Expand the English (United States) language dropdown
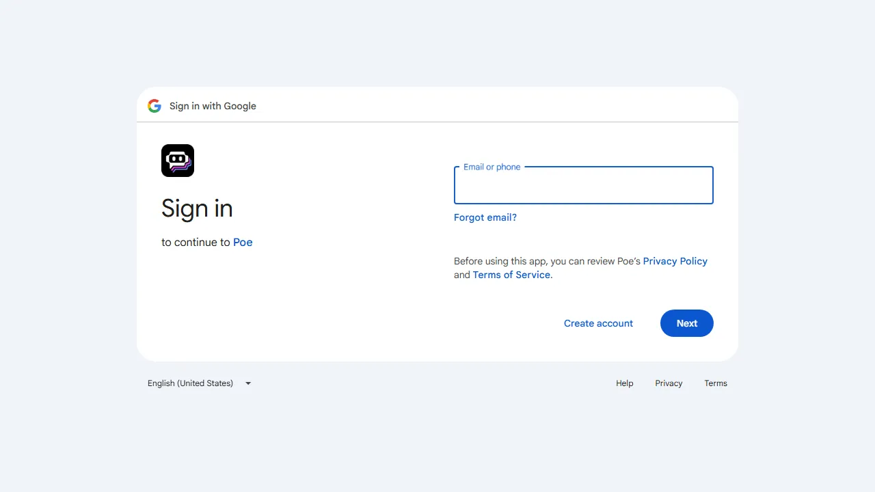The image size is (875, 492). [199, 383]
